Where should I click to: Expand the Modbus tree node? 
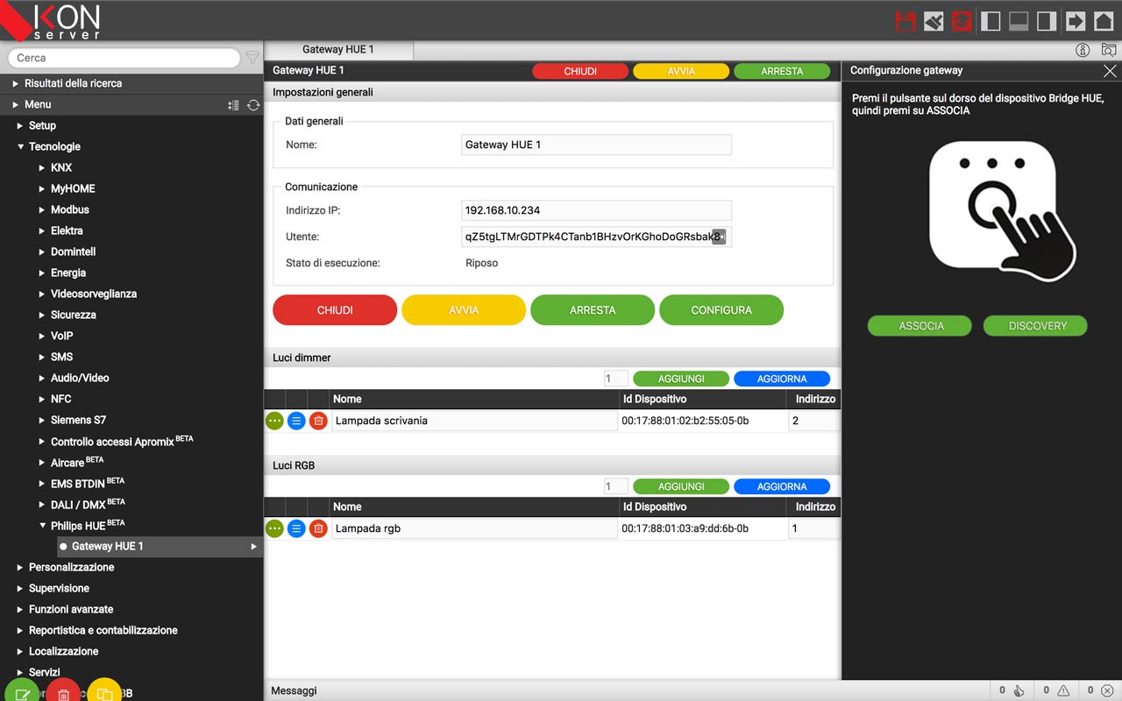click(41, 209)
